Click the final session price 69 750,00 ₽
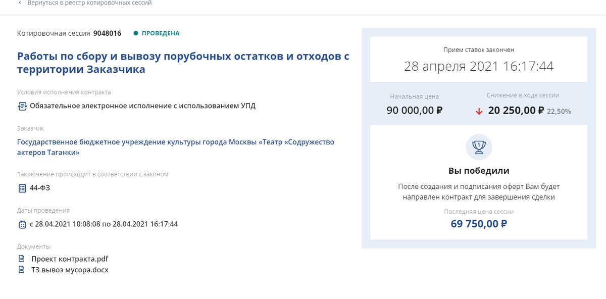The height and width of the screenshot is (299, 606). (x=479, y=223)
